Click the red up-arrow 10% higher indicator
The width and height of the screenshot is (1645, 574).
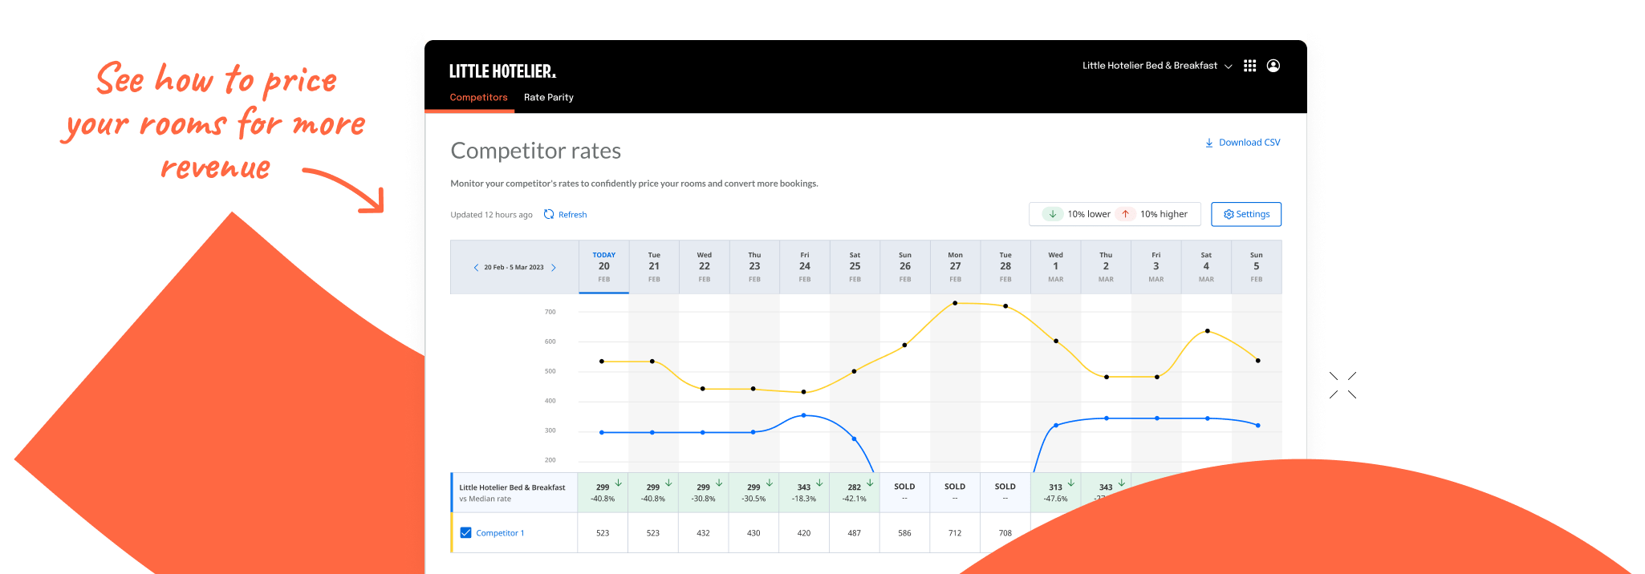[1125, 214]
